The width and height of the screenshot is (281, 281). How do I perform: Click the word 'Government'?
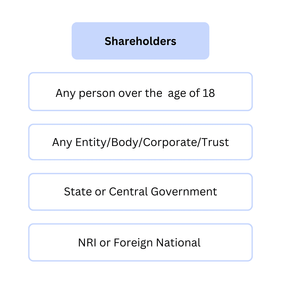184,192
